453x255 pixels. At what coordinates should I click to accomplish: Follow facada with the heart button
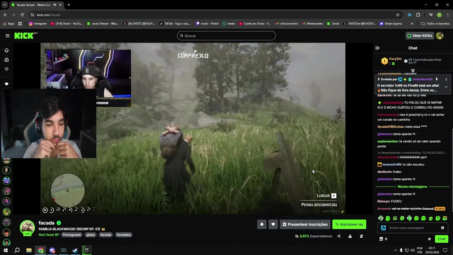click(x=273, y=224)
